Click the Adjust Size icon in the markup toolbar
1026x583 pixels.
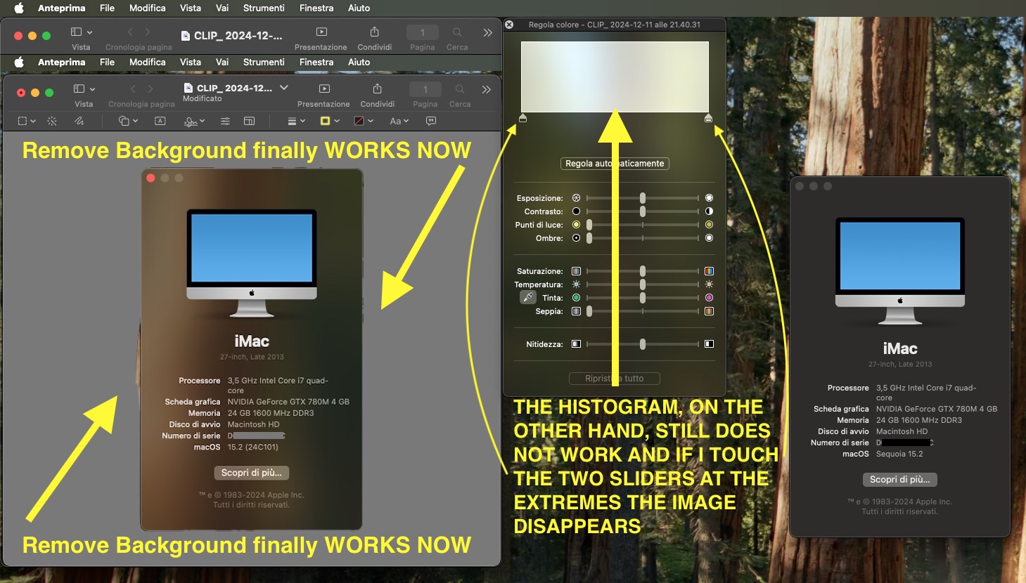point(249,121)
